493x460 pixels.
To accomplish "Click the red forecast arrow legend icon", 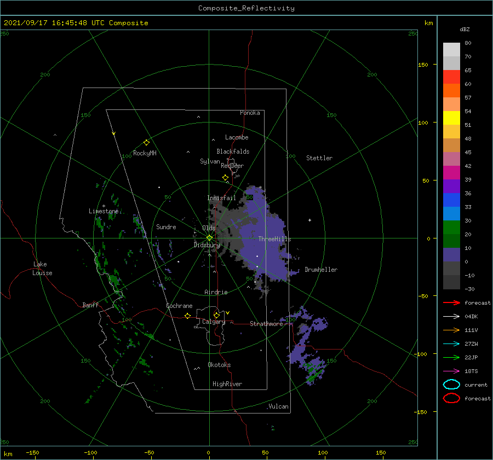I will click(451, 302).
